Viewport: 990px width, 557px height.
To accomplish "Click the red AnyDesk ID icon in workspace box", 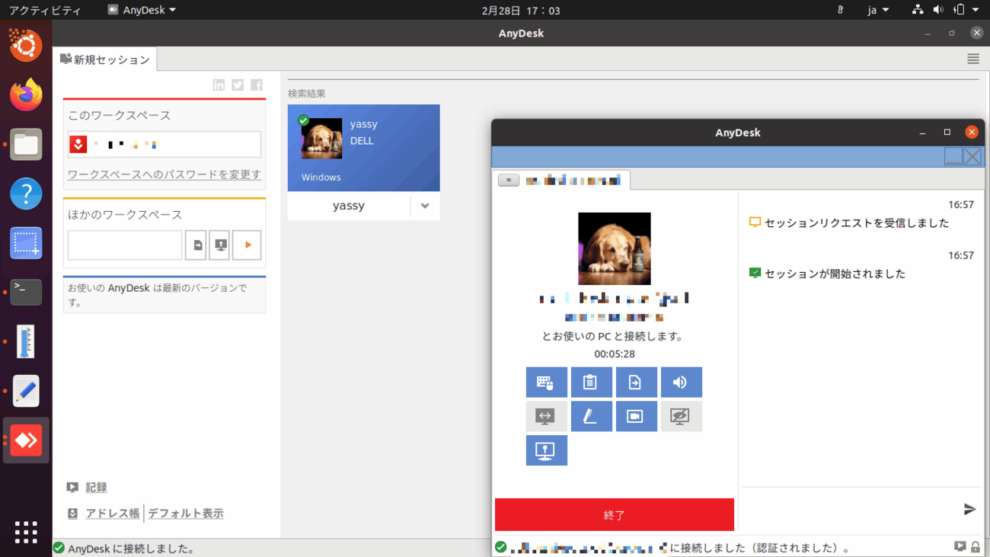I will (78, 144).
